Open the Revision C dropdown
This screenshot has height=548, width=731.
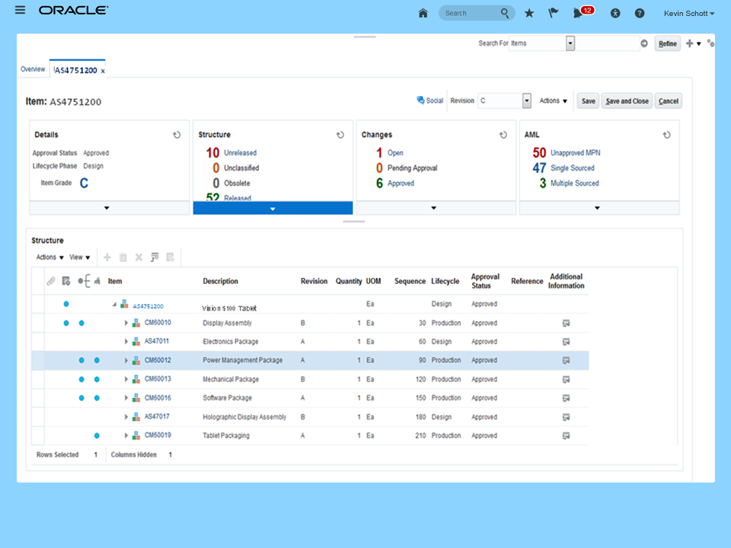[526, 100]
